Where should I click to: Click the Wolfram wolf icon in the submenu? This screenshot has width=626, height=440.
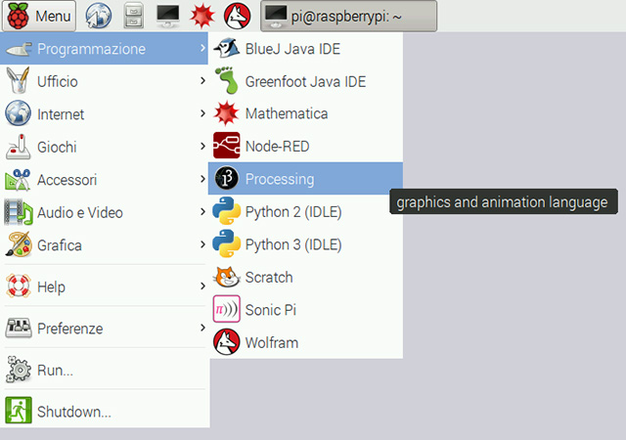click(x=227, y=342)
